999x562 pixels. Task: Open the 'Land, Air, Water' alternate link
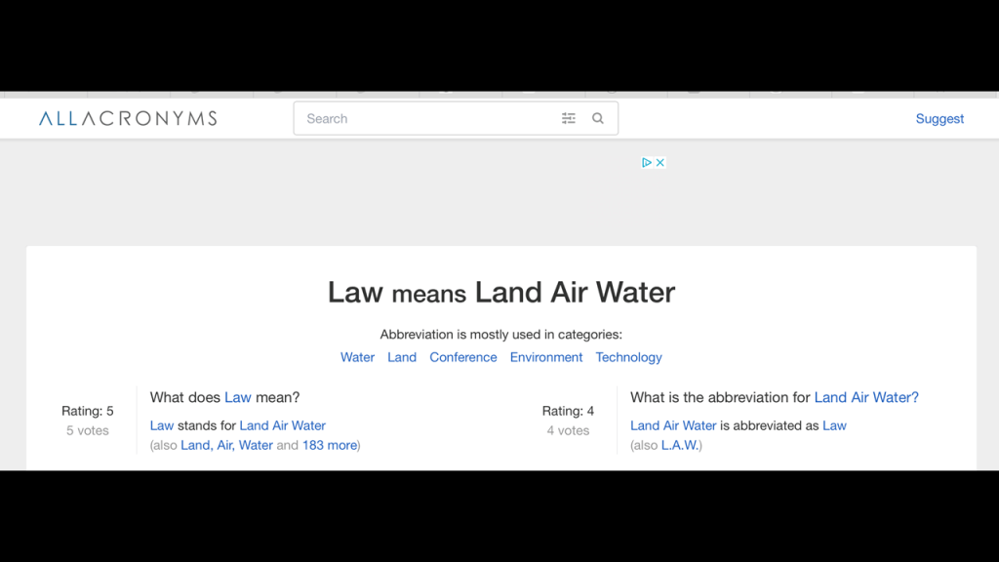(x=226, y=445)
